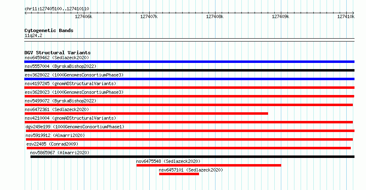Click the DGV Structural Variants track title
The height and width of the screenshot is (190, 366).
58,53
